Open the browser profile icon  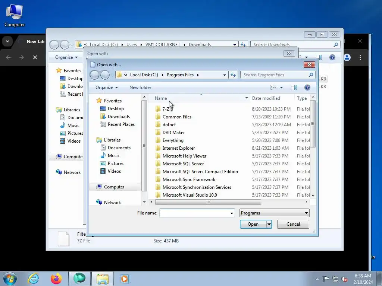[347, 57]
